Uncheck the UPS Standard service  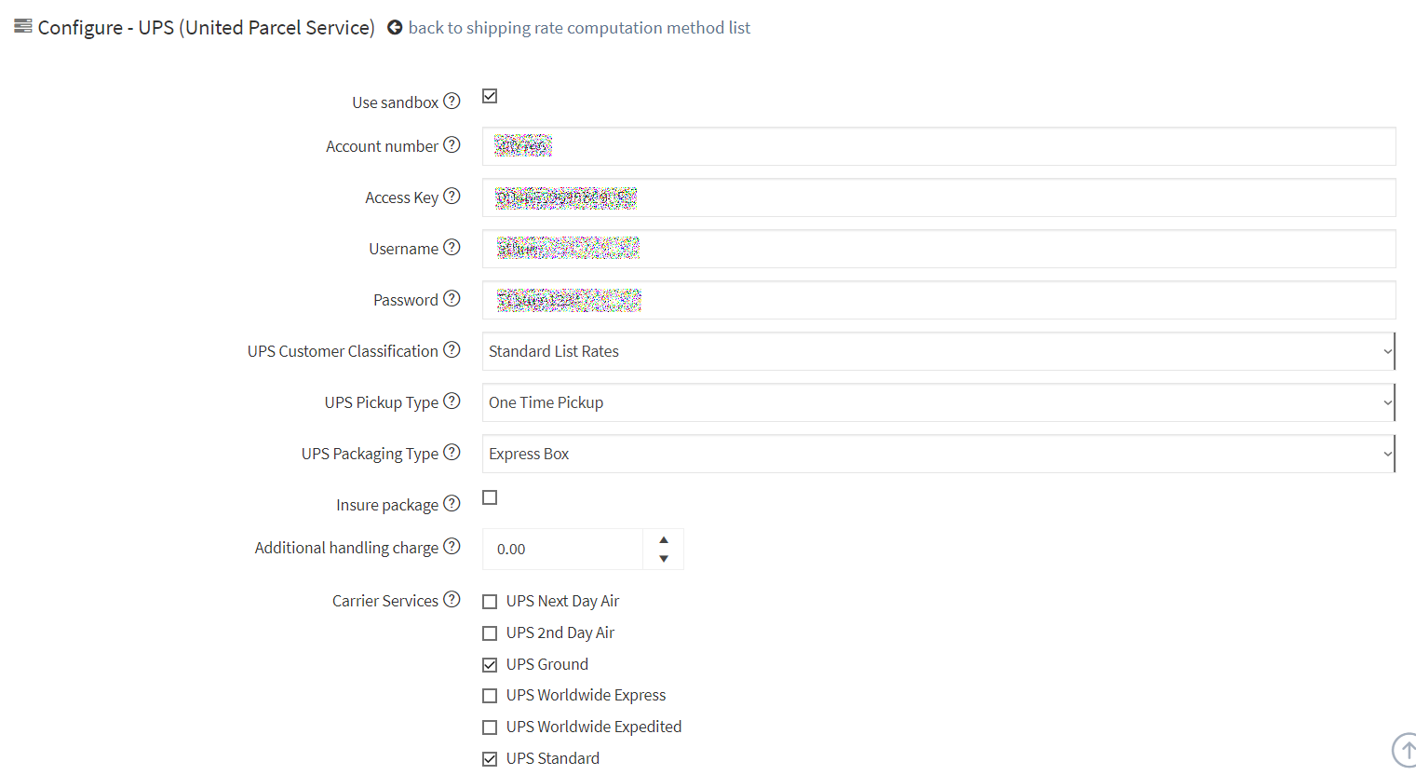point(490,759)
